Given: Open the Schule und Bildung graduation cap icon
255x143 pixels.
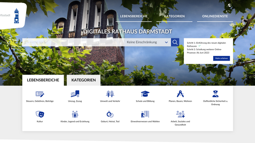Looking at the screenshot, I should tap(145, 94).
